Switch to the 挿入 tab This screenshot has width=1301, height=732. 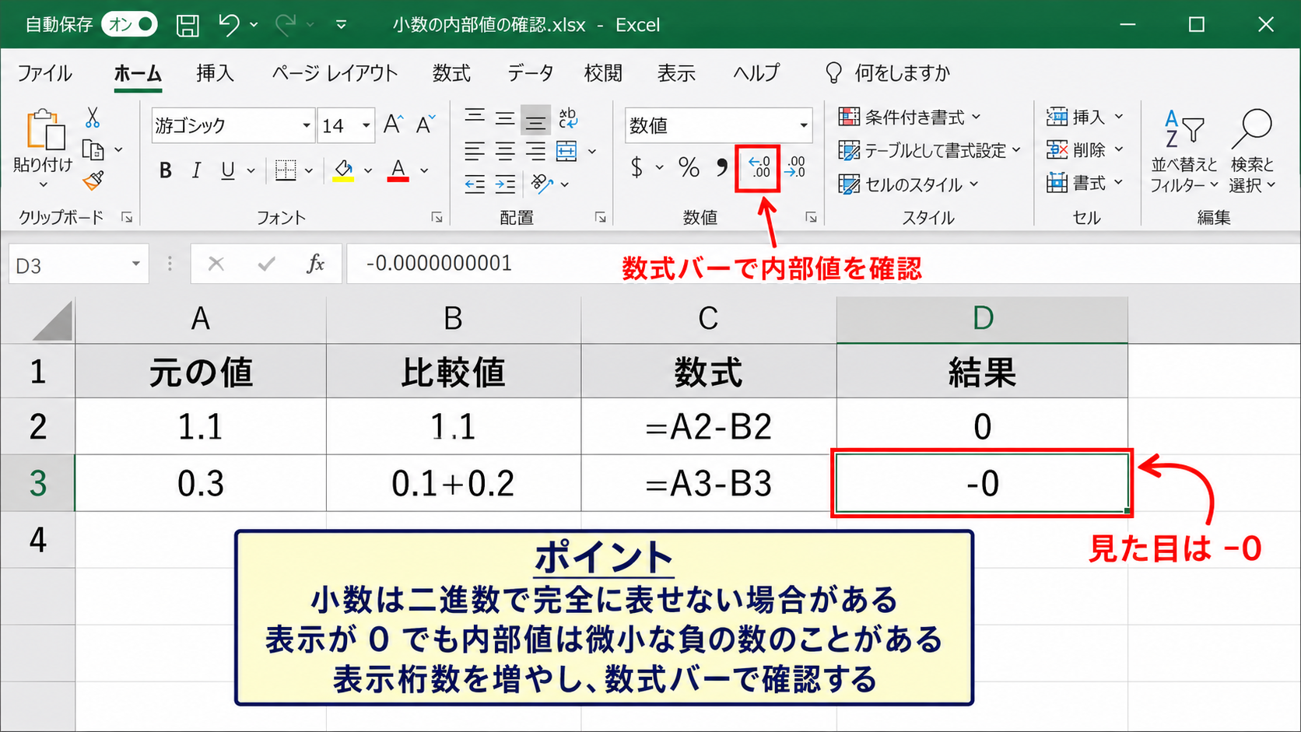215,73
